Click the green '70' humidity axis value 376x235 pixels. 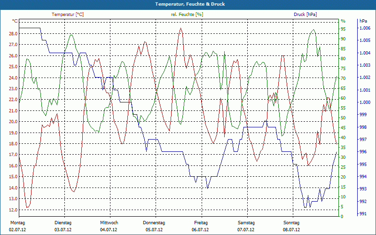[x=343, y=78]
